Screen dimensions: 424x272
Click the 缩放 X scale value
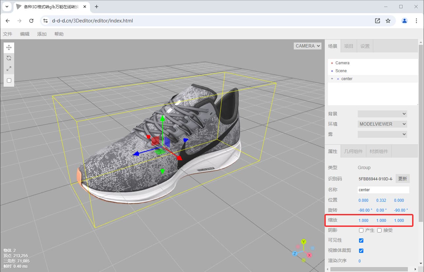363,221
